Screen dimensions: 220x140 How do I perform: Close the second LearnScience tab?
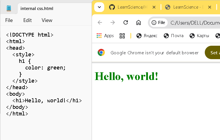pos(210,7)
